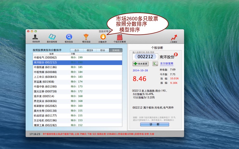
Task: Click 分数 column header
Action: [73, 54]
